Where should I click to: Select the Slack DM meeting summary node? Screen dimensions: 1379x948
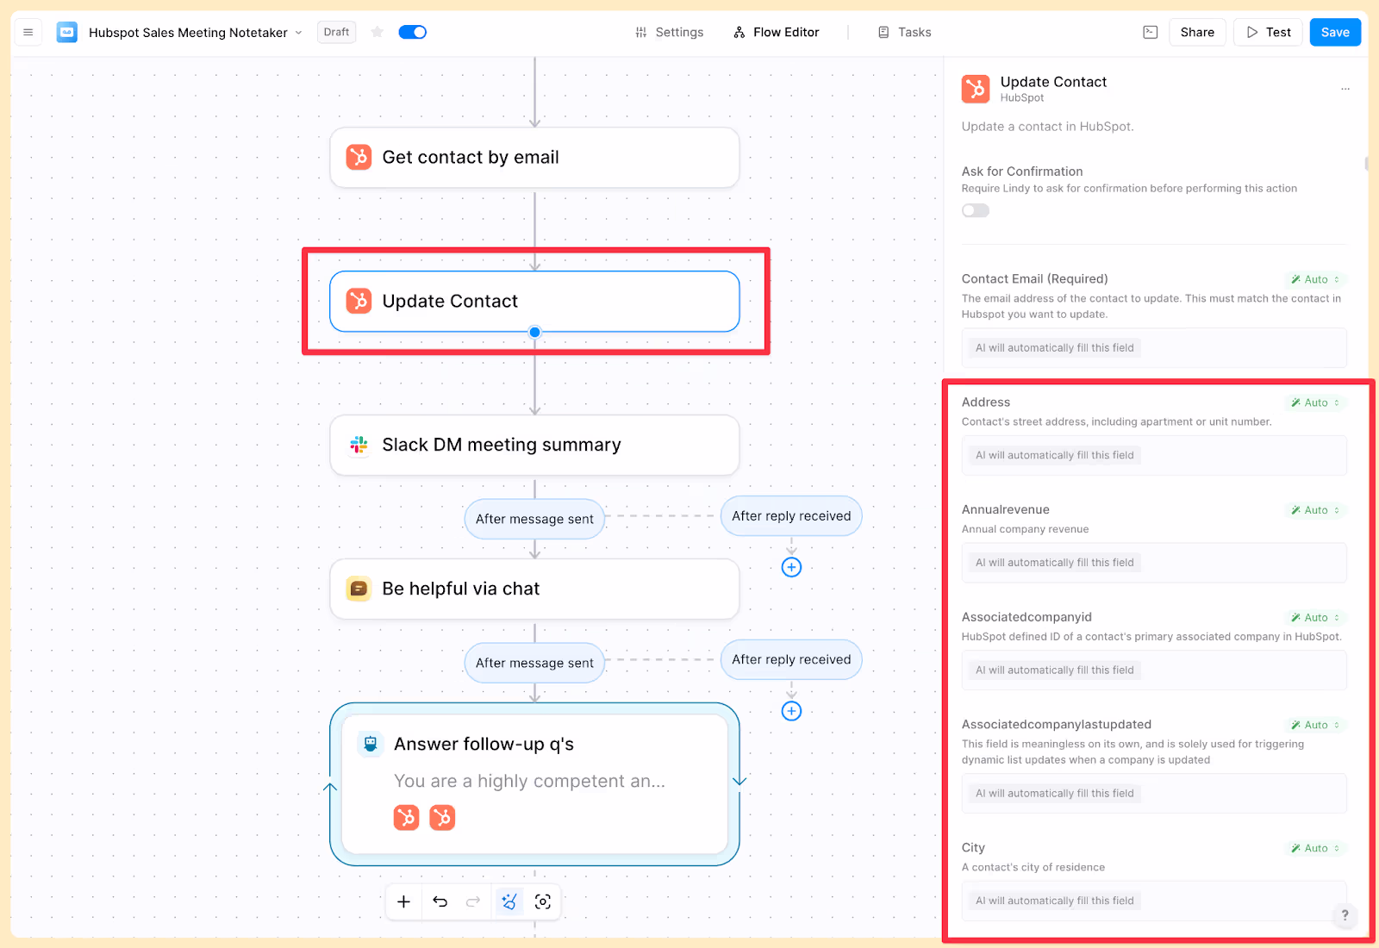tap(534, 445)
